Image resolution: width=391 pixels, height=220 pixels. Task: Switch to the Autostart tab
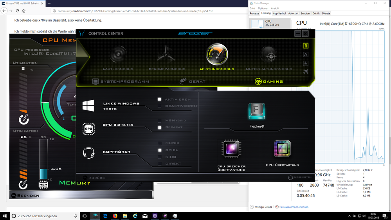[293, 13]
